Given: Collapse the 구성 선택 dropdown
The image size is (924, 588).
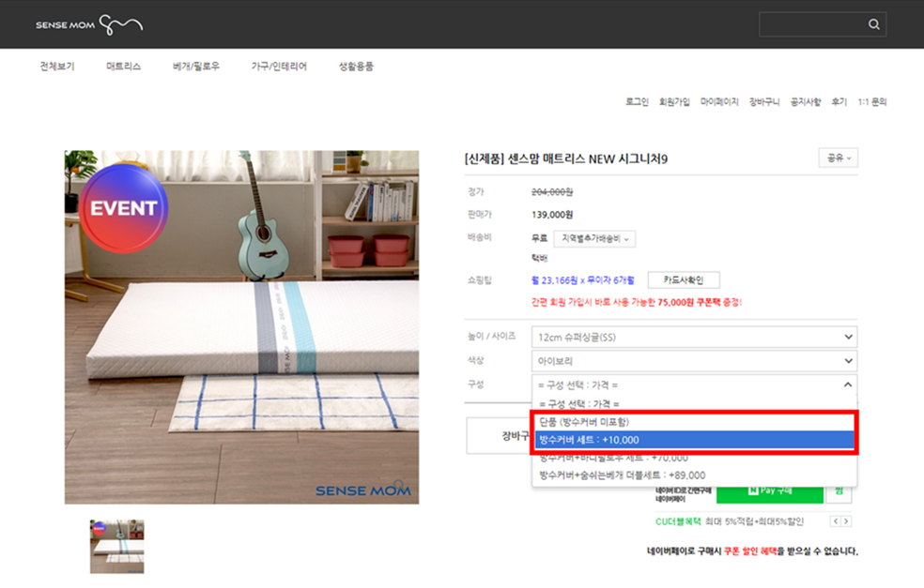Looking at the screenshot, I should coord(694,384).
